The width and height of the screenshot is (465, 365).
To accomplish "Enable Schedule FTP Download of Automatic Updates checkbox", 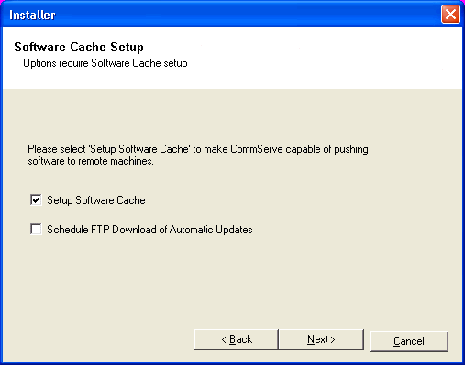I will [36, 229].
